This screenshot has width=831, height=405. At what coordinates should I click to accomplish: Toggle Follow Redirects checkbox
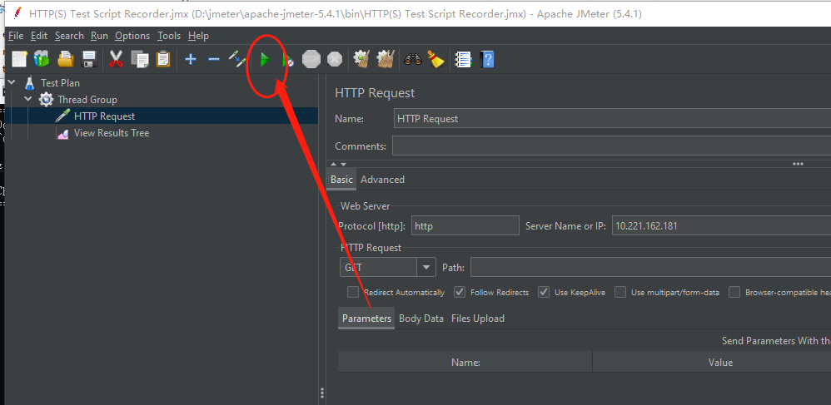click(460, 292)
